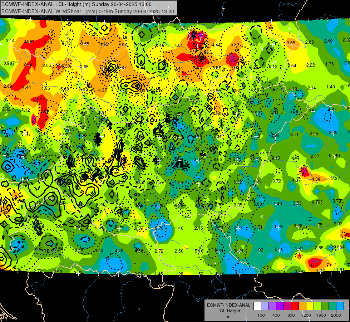350x322 pixels.
Task: Click map value 2.05
Action: 46,65
